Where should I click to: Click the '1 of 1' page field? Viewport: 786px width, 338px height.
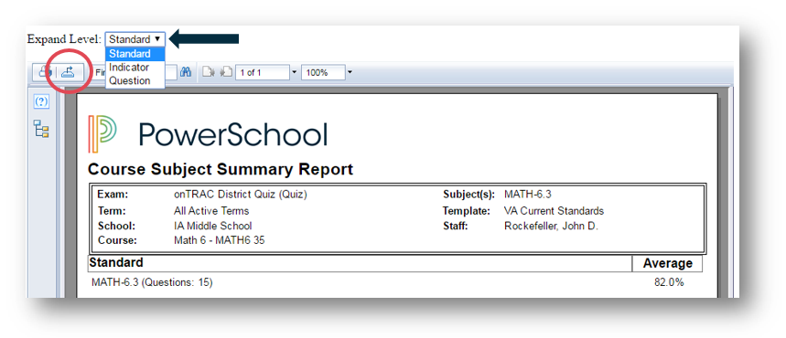[263, 72]
